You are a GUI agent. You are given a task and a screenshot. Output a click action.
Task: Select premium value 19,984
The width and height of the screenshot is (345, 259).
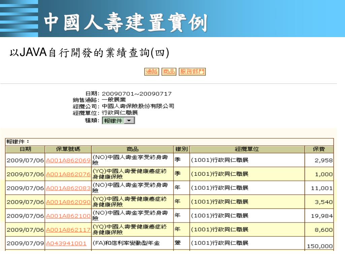(322, 216)
